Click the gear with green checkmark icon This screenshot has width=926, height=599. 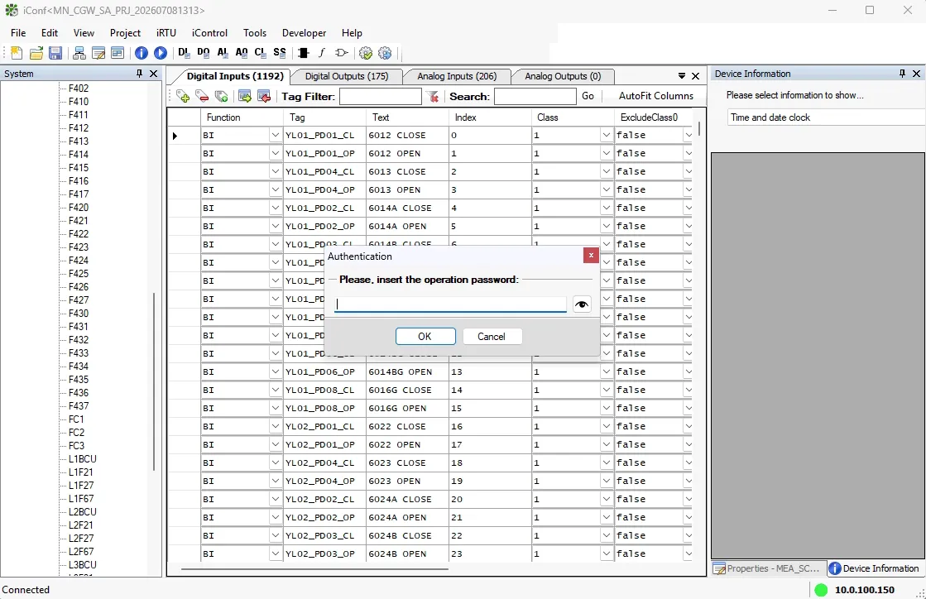point(366,53)
